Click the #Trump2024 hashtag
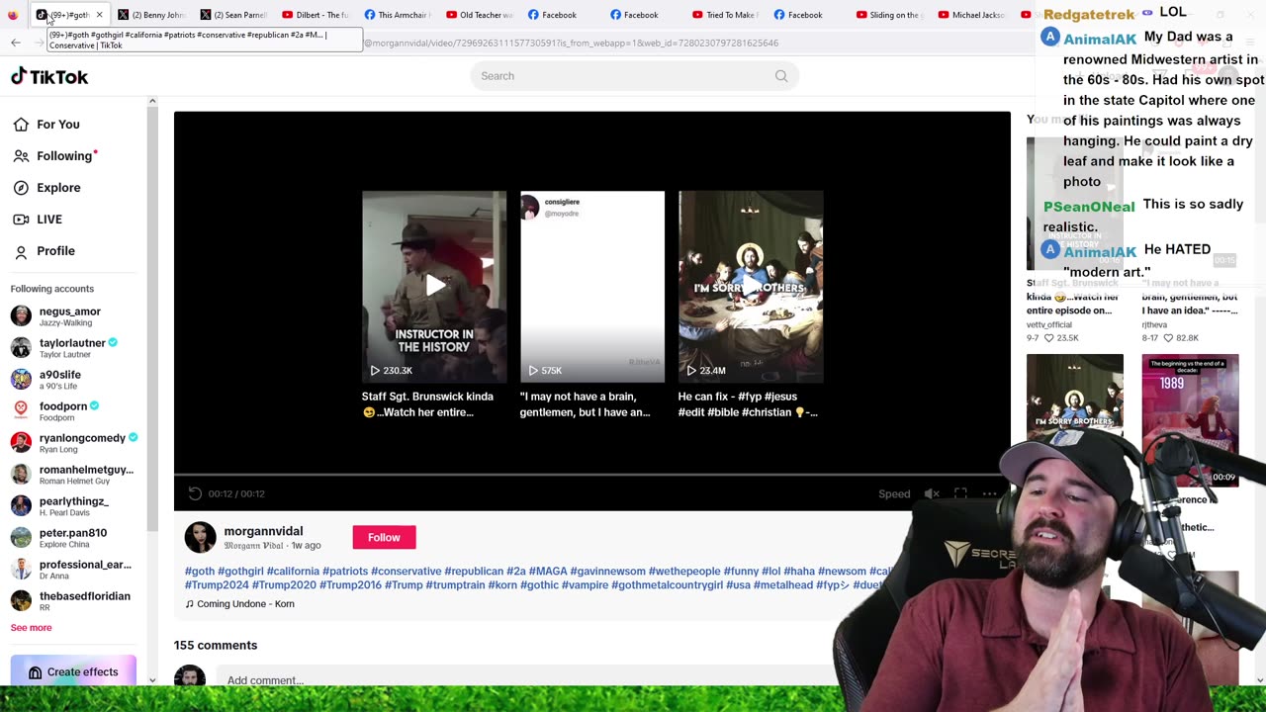1266x712 pixels. click(217, 584)
